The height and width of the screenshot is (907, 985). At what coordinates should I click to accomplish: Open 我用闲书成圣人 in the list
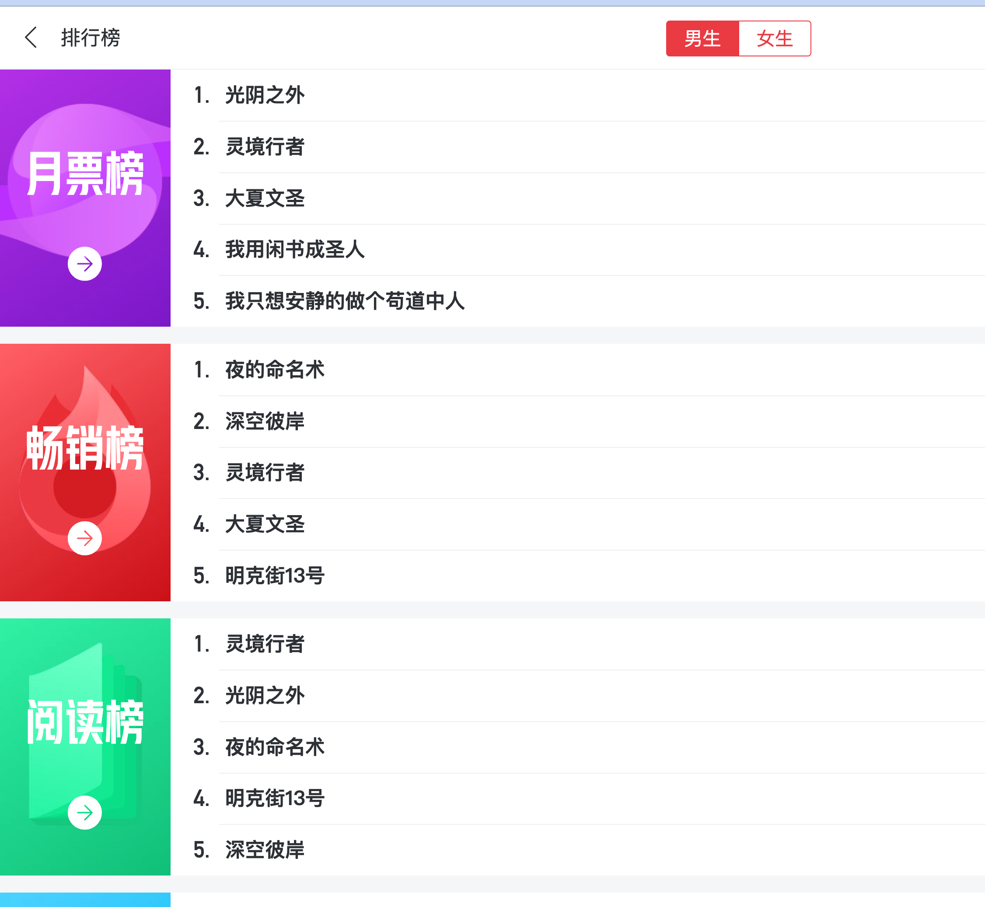(294, 249)
